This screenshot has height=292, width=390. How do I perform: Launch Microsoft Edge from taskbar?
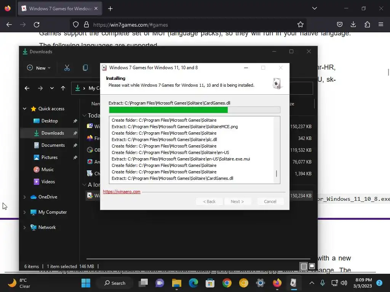(x=193, y=283)
